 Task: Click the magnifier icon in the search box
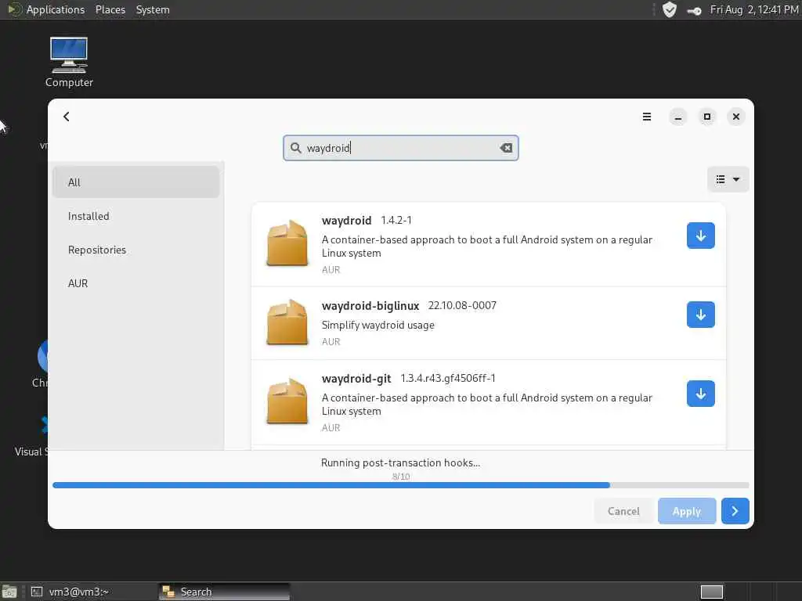pos(295,148)
